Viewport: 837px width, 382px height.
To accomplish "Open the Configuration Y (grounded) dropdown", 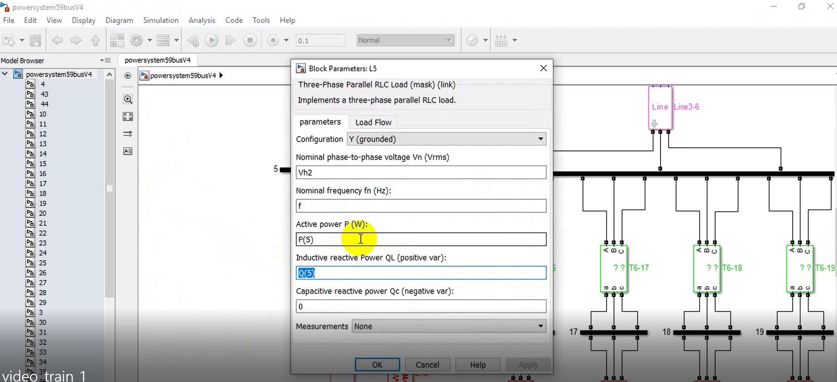I will pos(446,139).
